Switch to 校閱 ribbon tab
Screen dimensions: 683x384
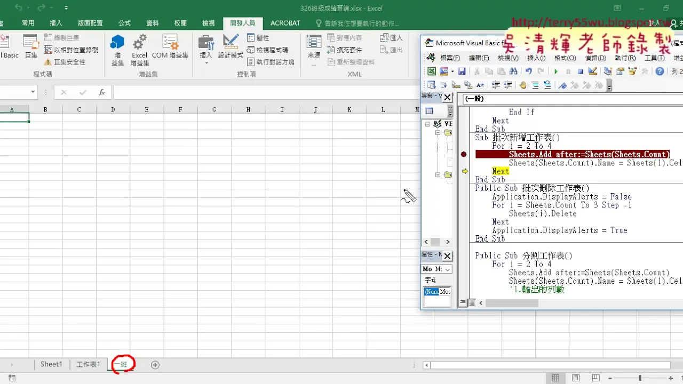coord(180,23)
